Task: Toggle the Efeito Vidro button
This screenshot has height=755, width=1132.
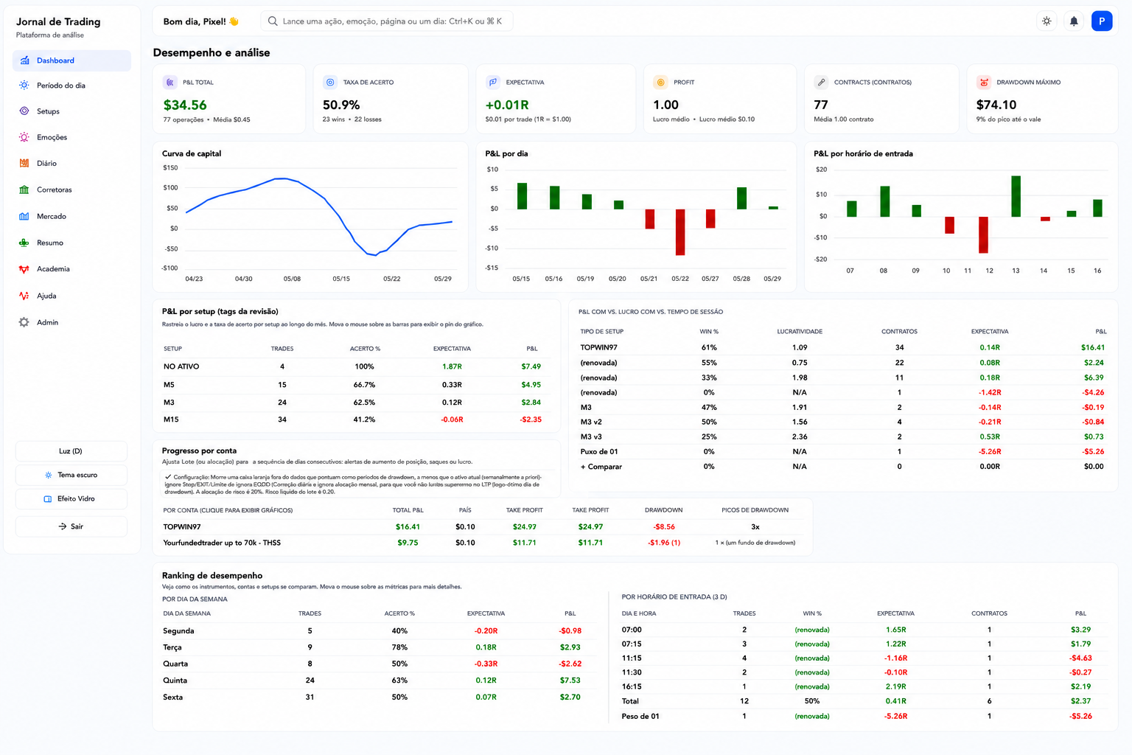Action: 71,499
